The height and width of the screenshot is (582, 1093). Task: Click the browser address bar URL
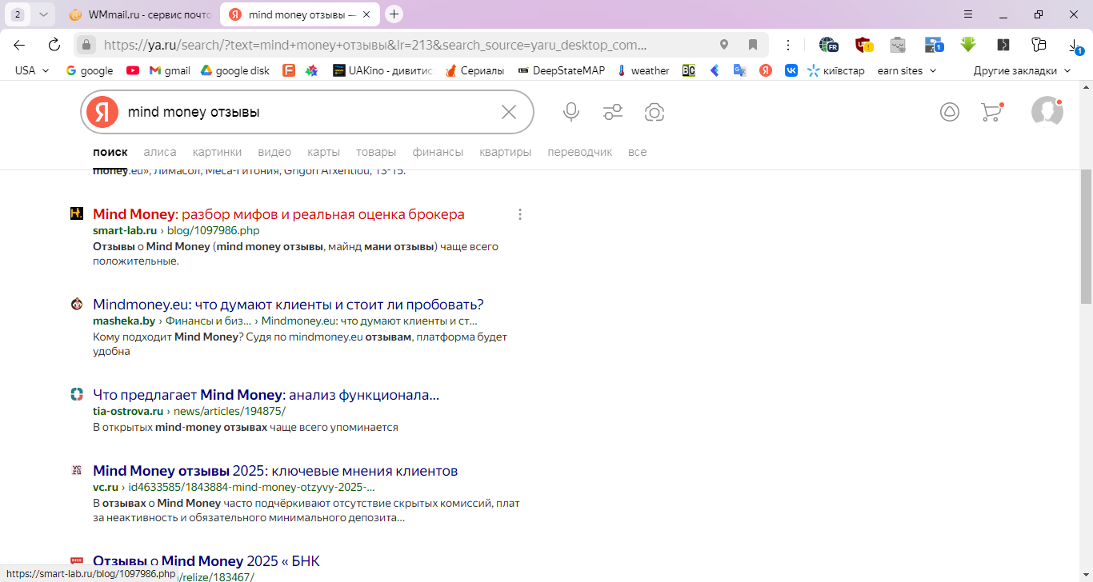tap(375, 45)
